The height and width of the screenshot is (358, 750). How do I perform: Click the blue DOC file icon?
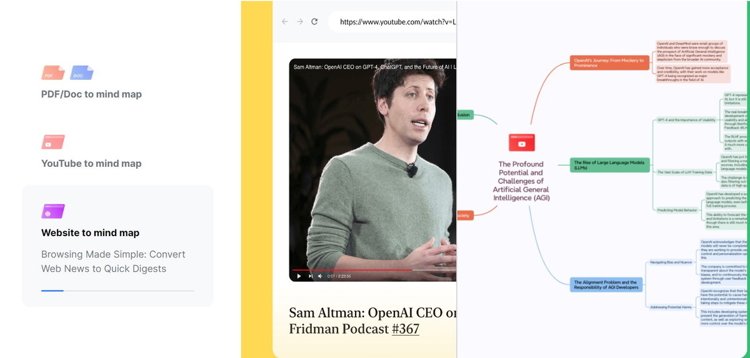point(82,72)
